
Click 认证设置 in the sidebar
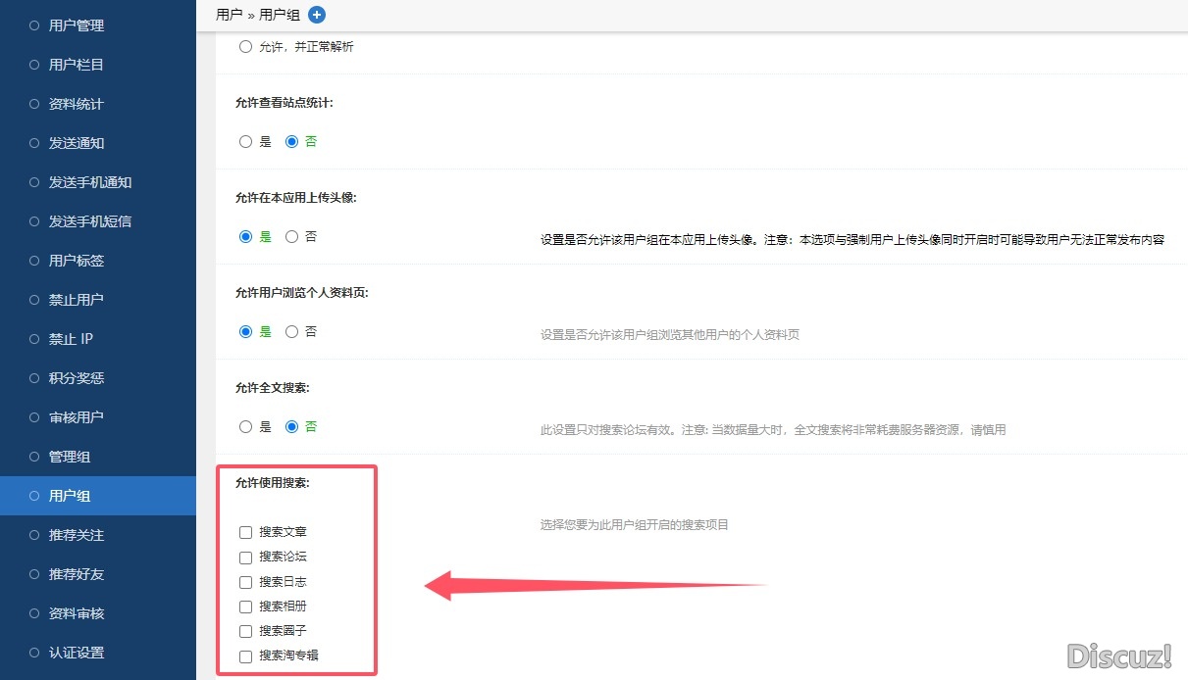pos(76,653)
